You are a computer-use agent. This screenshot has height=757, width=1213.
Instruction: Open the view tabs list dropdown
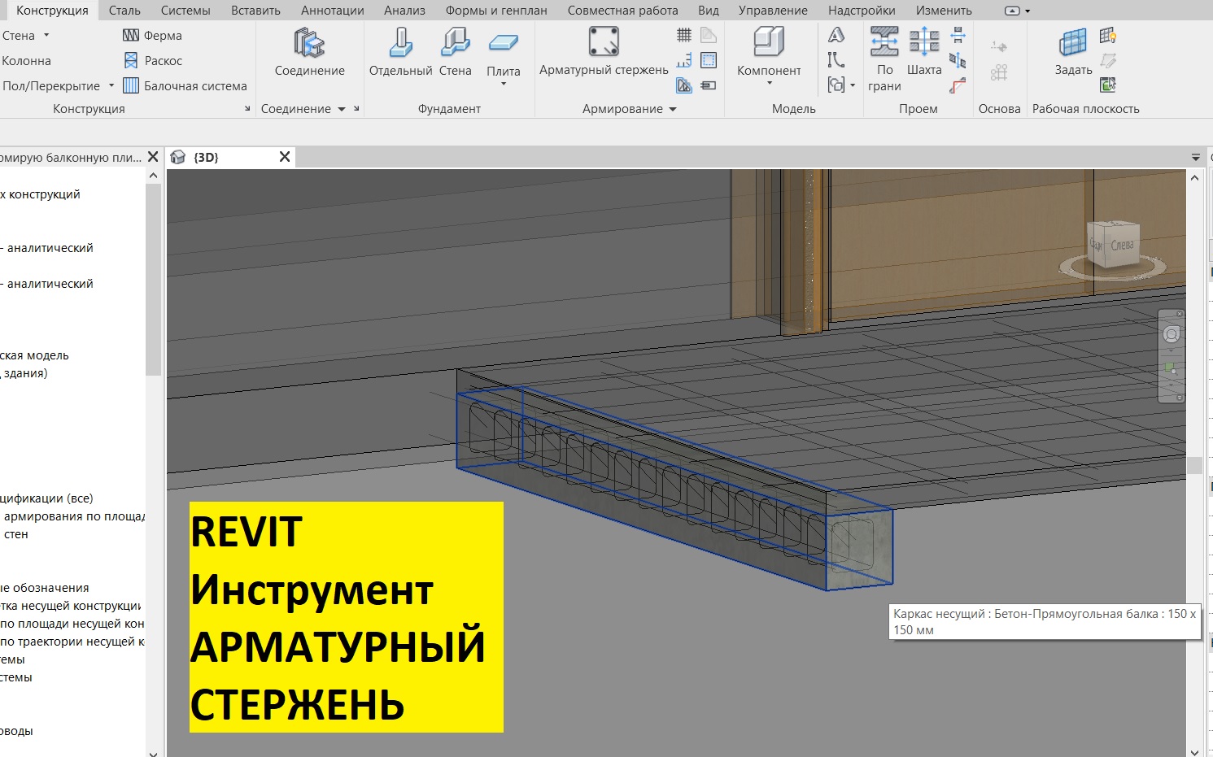[x=1195, y=158]
